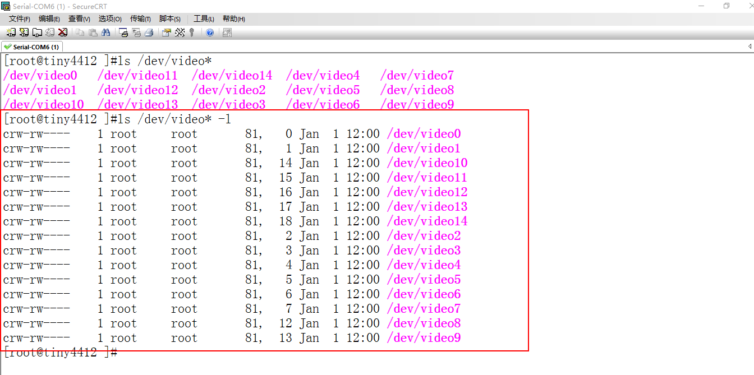Click the Copy toolbar icon
754x375 pixels.
80,33
